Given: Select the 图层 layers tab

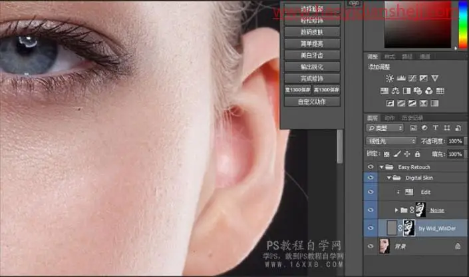Looking at the screenshot, I should (x=373, y=118).
